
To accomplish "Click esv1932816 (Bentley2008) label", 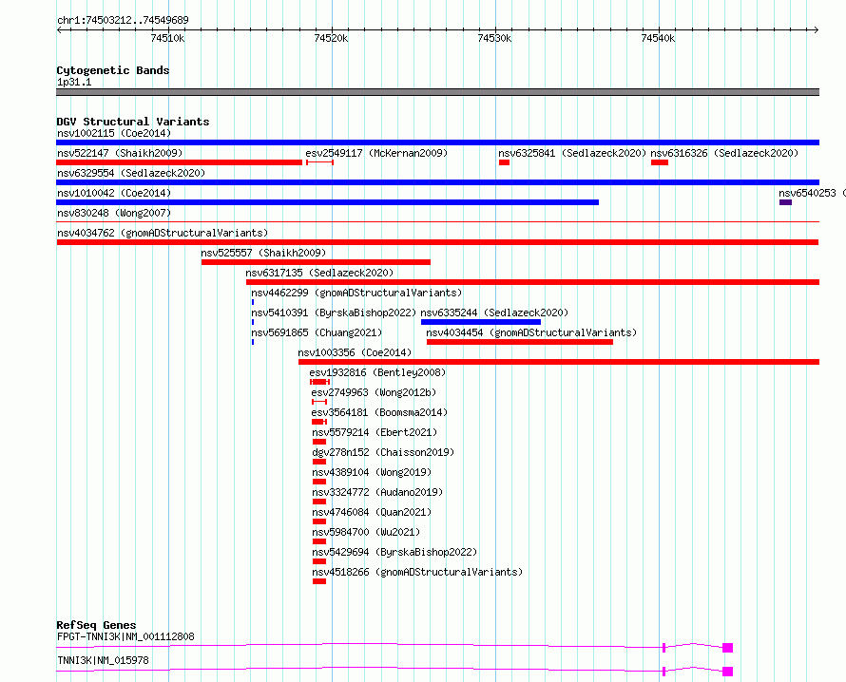I will coord(377,372).
